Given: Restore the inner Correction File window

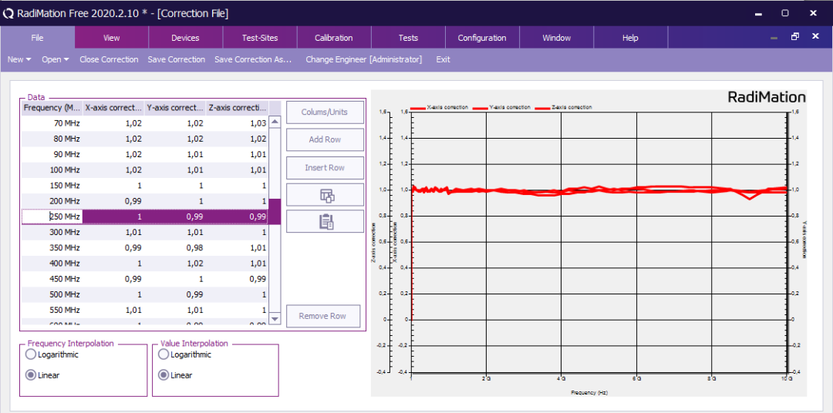Looking at the screenshot, I should coord(794,37).
